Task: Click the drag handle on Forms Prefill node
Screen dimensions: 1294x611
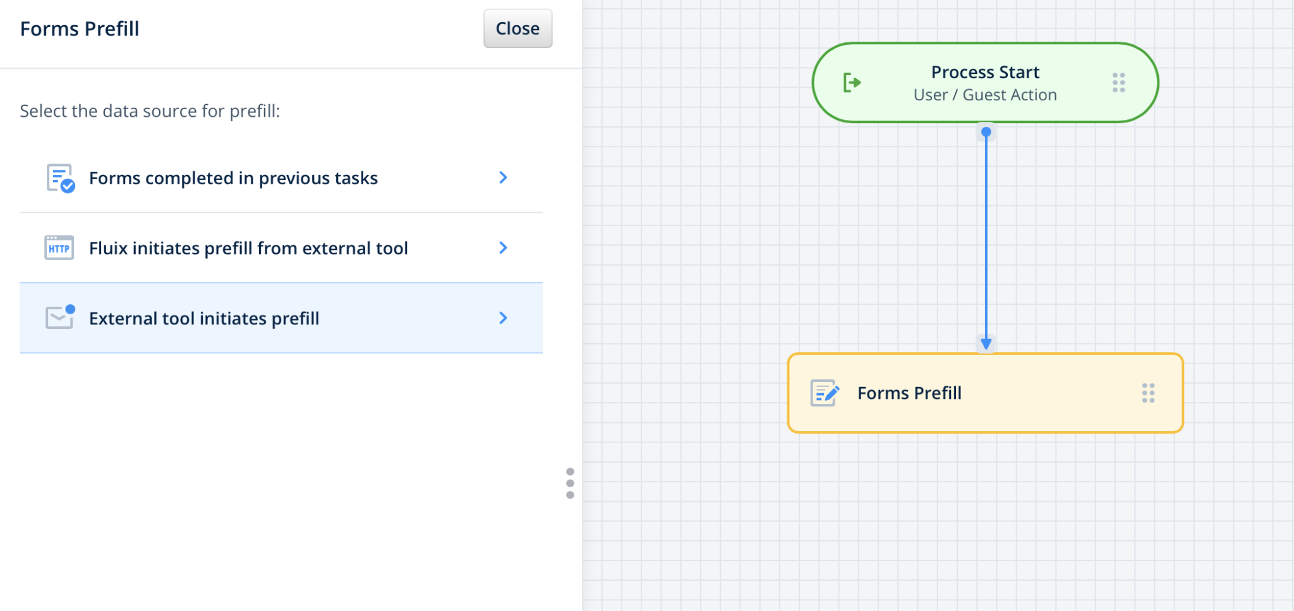Action: coord(1149,393)
